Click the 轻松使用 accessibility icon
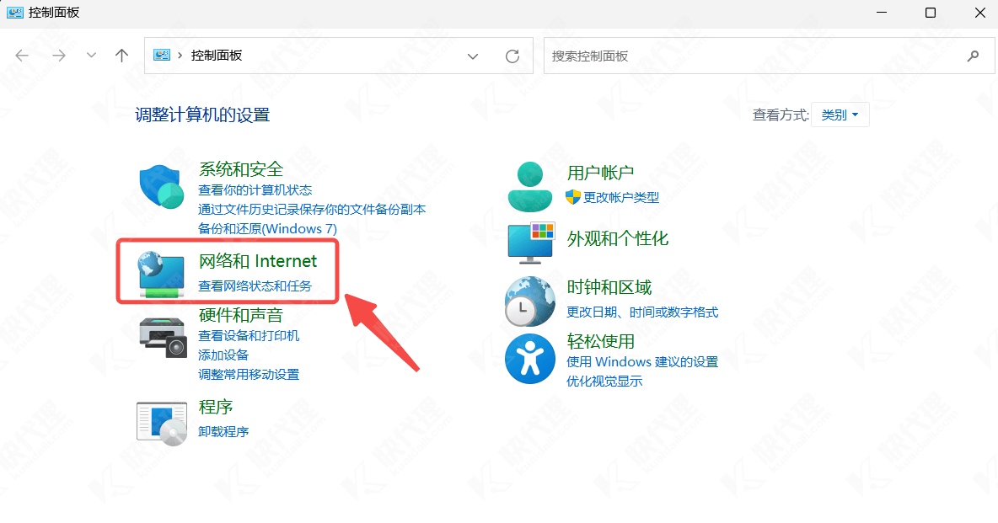Screen dimensions: 998x523 tap(529, 358)
